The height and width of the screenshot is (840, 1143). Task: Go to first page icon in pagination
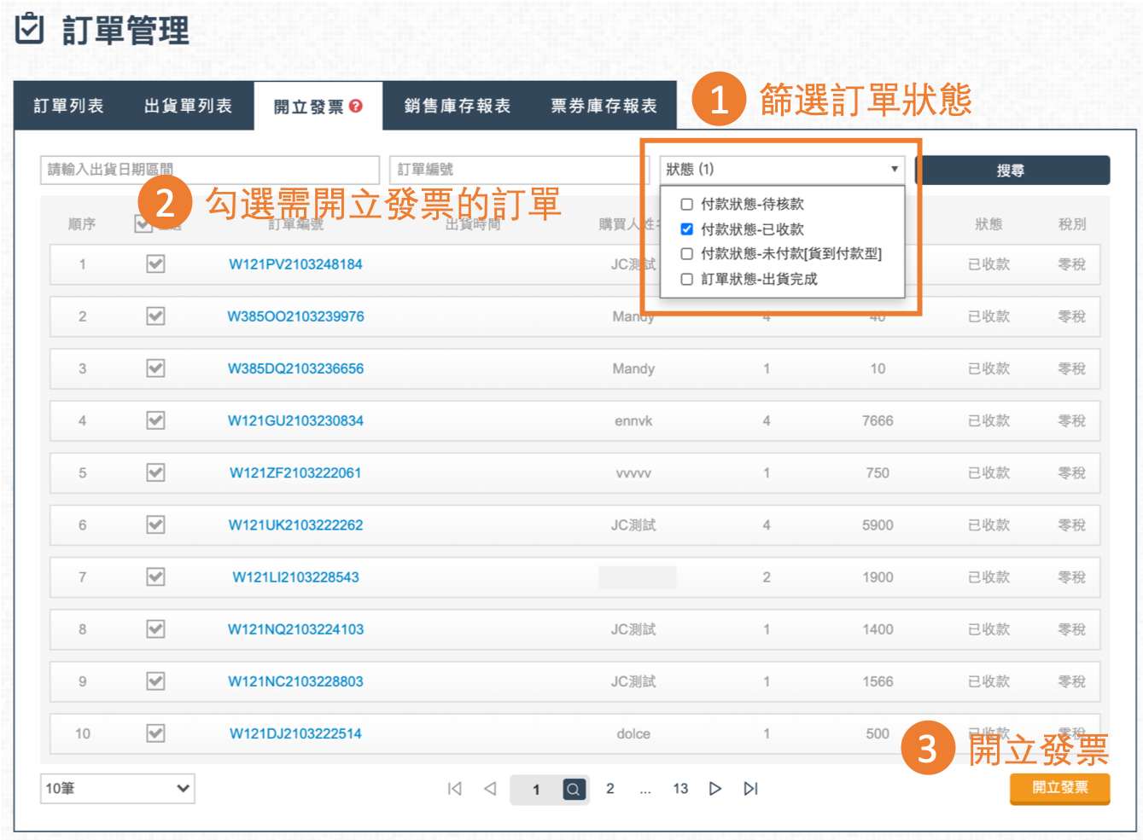click(455, 789)
